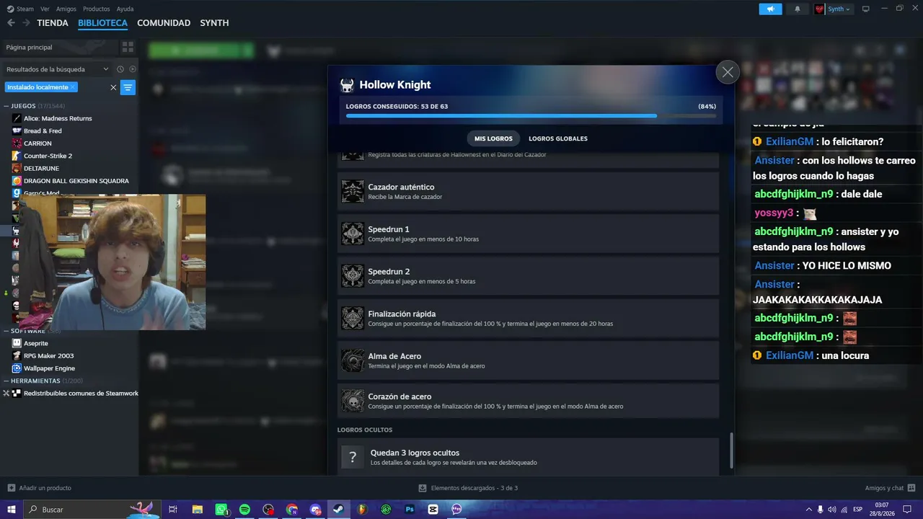Image resolution: width=923 pixels, height=519 pixels.
Task: Click the Alma de Acero achievement icon
Action: pos(353,360)
